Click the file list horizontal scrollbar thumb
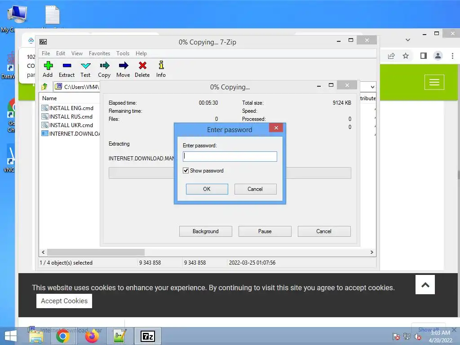The image size is (460, 345). (96, 252)
